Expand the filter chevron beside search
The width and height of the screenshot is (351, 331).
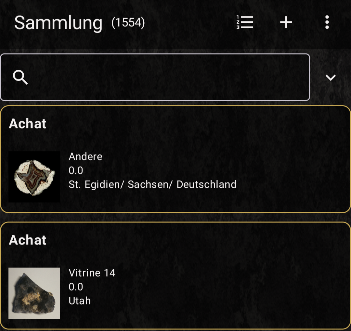[x=331, y=77]
